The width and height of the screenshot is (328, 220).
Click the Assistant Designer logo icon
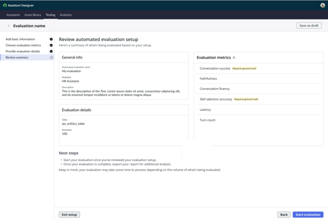click(5, 5)
